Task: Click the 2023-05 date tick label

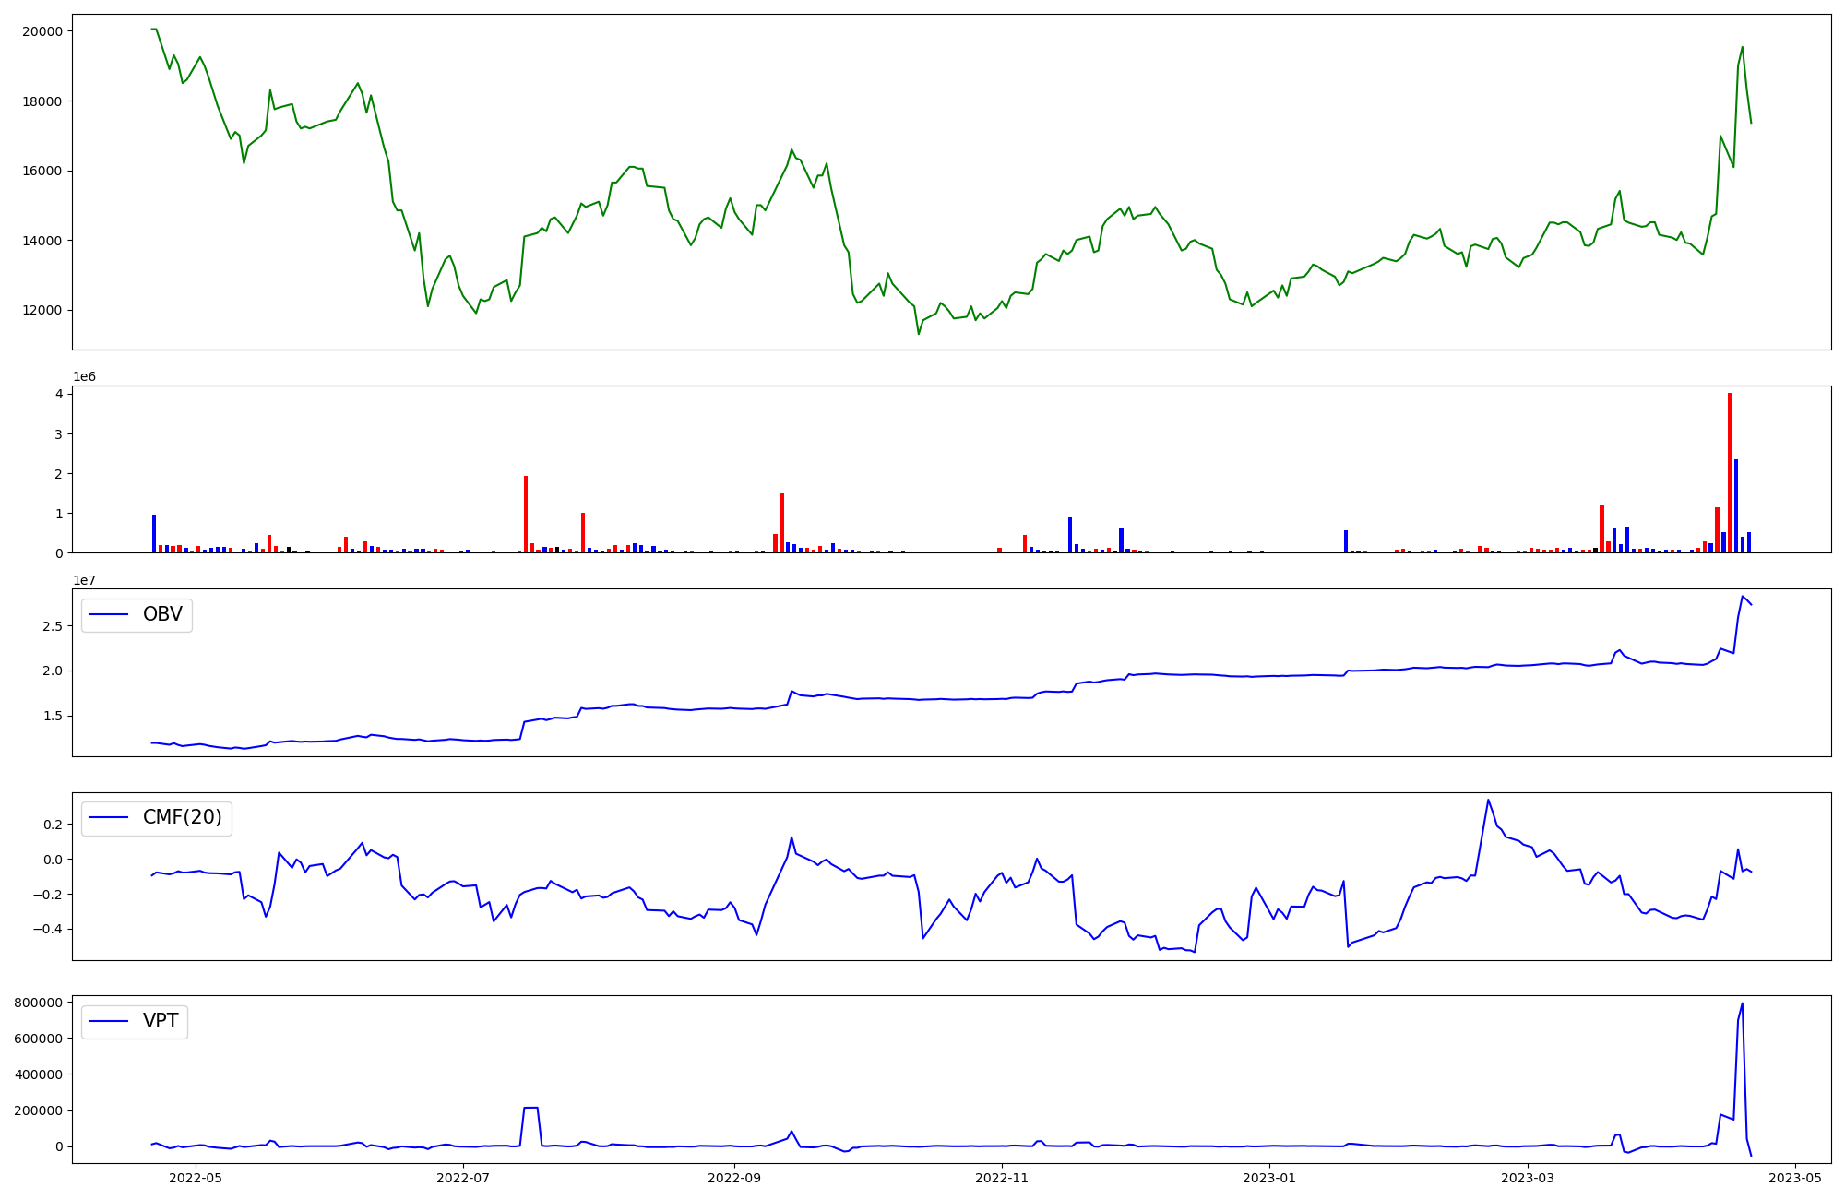Action: click(x=1795, y=1178)
